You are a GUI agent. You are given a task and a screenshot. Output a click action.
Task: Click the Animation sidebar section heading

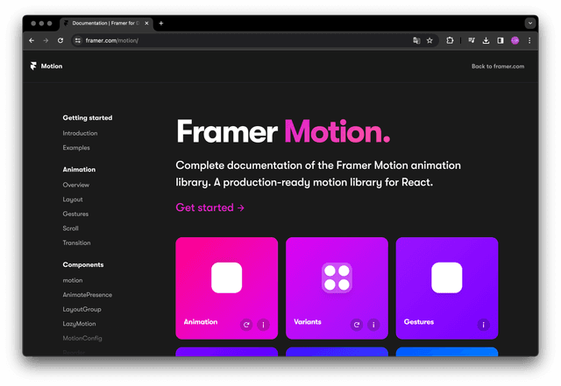coord(79,170)
